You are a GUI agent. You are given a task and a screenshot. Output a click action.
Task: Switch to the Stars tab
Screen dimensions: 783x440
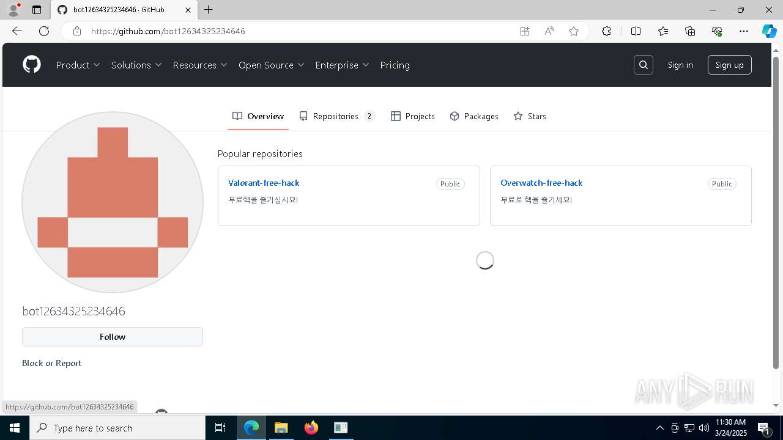click(x=530, y=116)
